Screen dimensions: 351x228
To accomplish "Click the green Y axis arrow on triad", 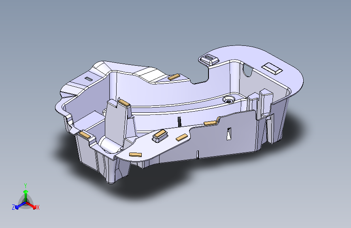I will [x=26, y=196].
